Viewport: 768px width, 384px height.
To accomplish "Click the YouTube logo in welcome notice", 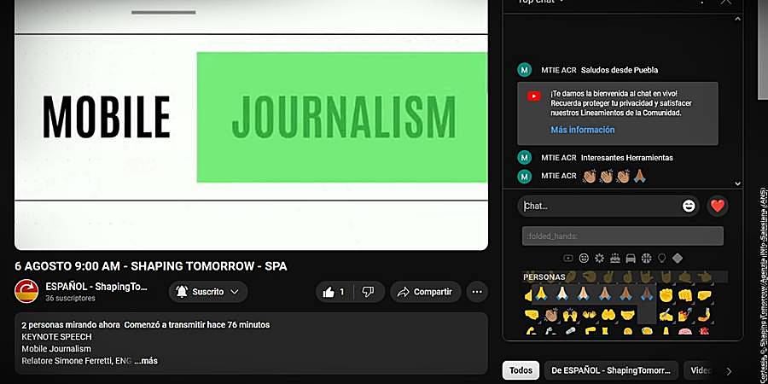I will (x=534, y=96).
